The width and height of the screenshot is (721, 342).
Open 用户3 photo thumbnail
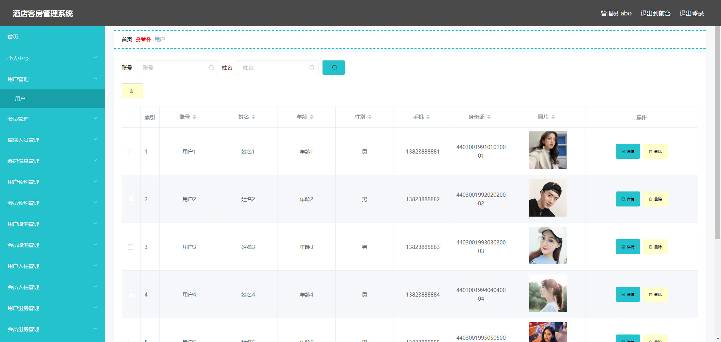point(548,246)
